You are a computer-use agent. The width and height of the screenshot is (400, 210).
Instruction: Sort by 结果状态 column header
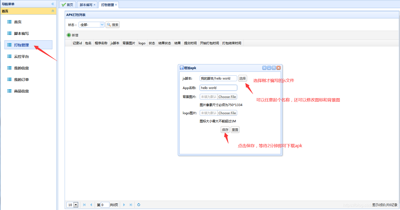click(165, 43)
